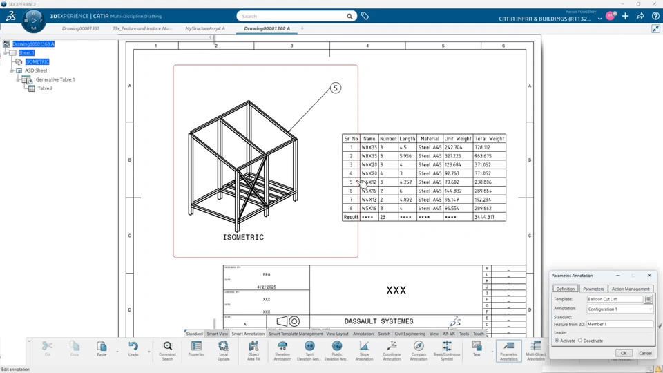
Task: Select the Break/Continuous Symbol tool
Action: tap(447, 346)
